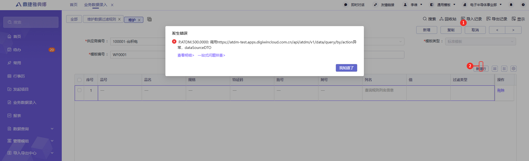Image resolution: width=529 pixels, height=161 pixels.
Task: Click the 供应商编号 input field
Action: coord(138,41)
